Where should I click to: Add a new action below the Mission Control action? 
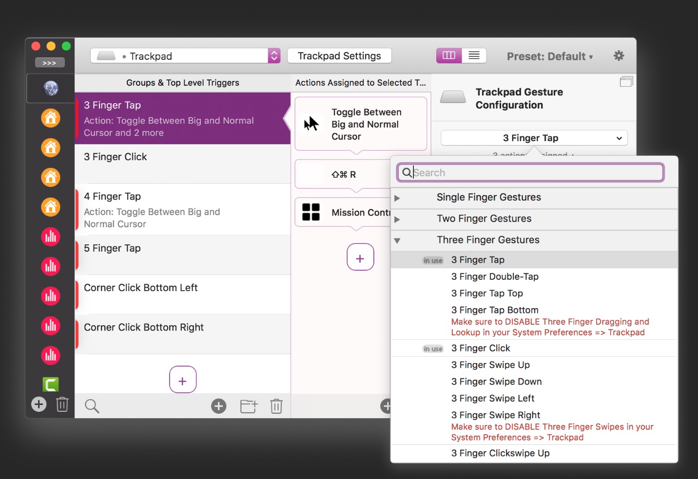[x=360, y=257]
